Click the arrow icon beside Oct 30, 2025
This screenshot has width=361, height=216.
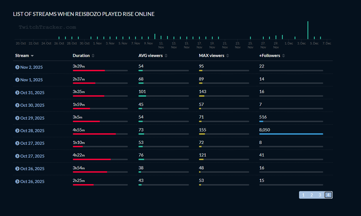[17, 105]
